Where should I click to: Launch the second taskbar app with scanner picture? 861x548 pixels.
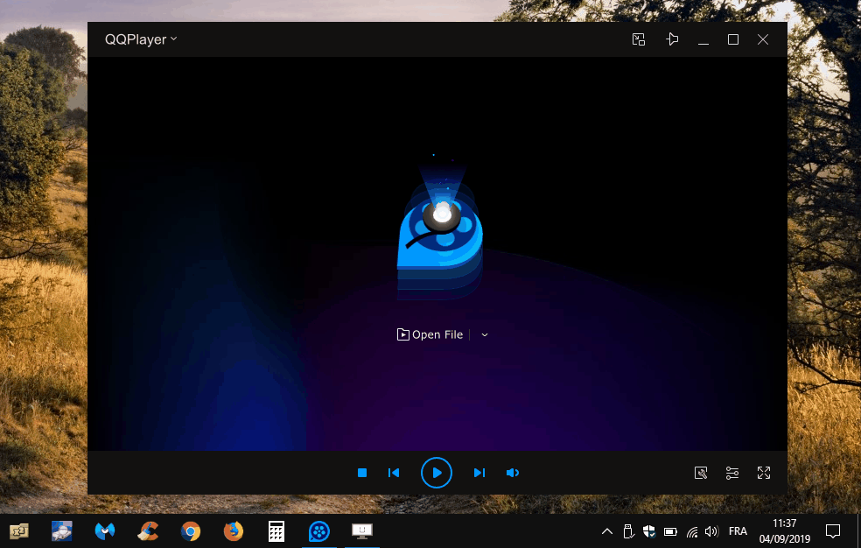(x=61, y=531)
